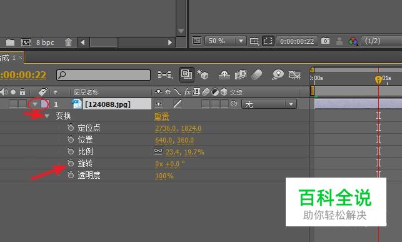Viewport: 402px width, 242px height.
Task: Toggle the 定位点 stopwatch
Action: tap(71, 127)
